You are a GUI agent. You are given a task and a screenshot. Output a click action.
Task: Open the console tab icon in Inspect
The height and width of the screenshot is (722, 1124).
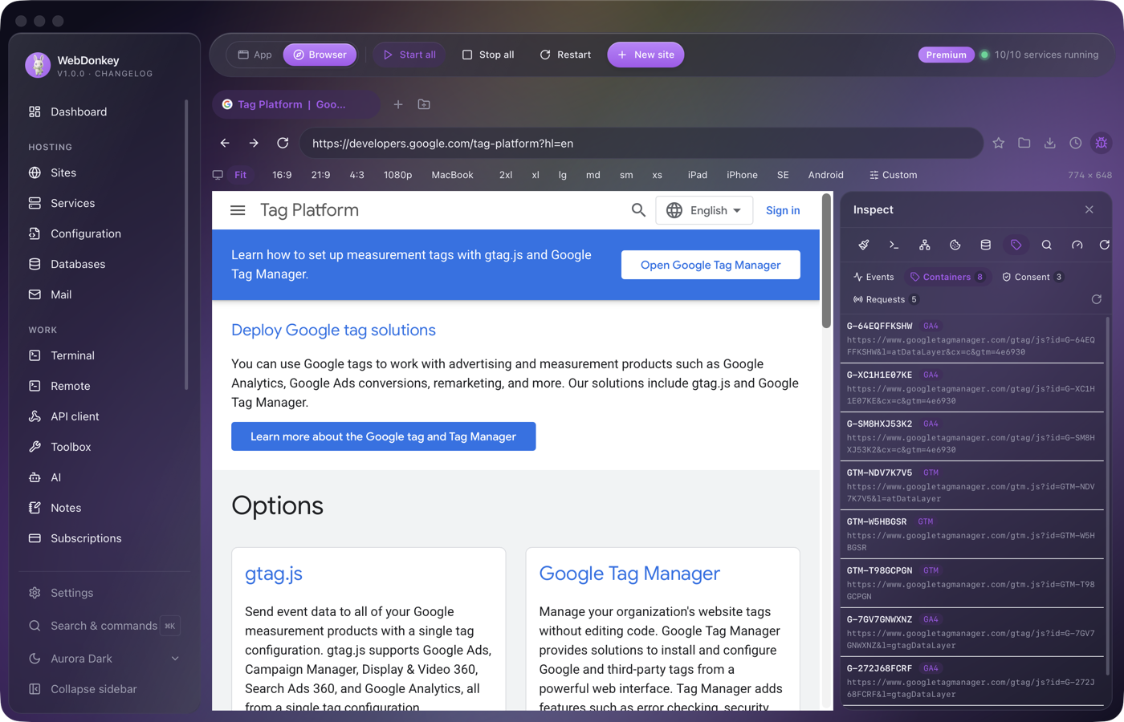point(894,245)
